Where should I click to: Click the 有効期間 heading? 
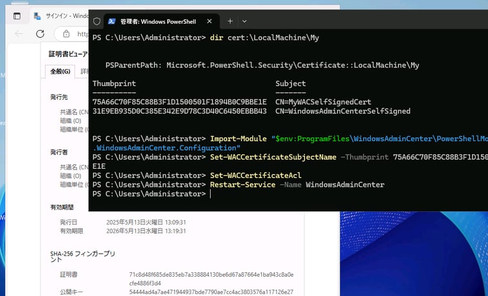[62, 207]
